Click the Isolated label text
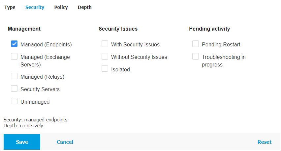The height and width of the screenshot is (151, 281). 120,69
